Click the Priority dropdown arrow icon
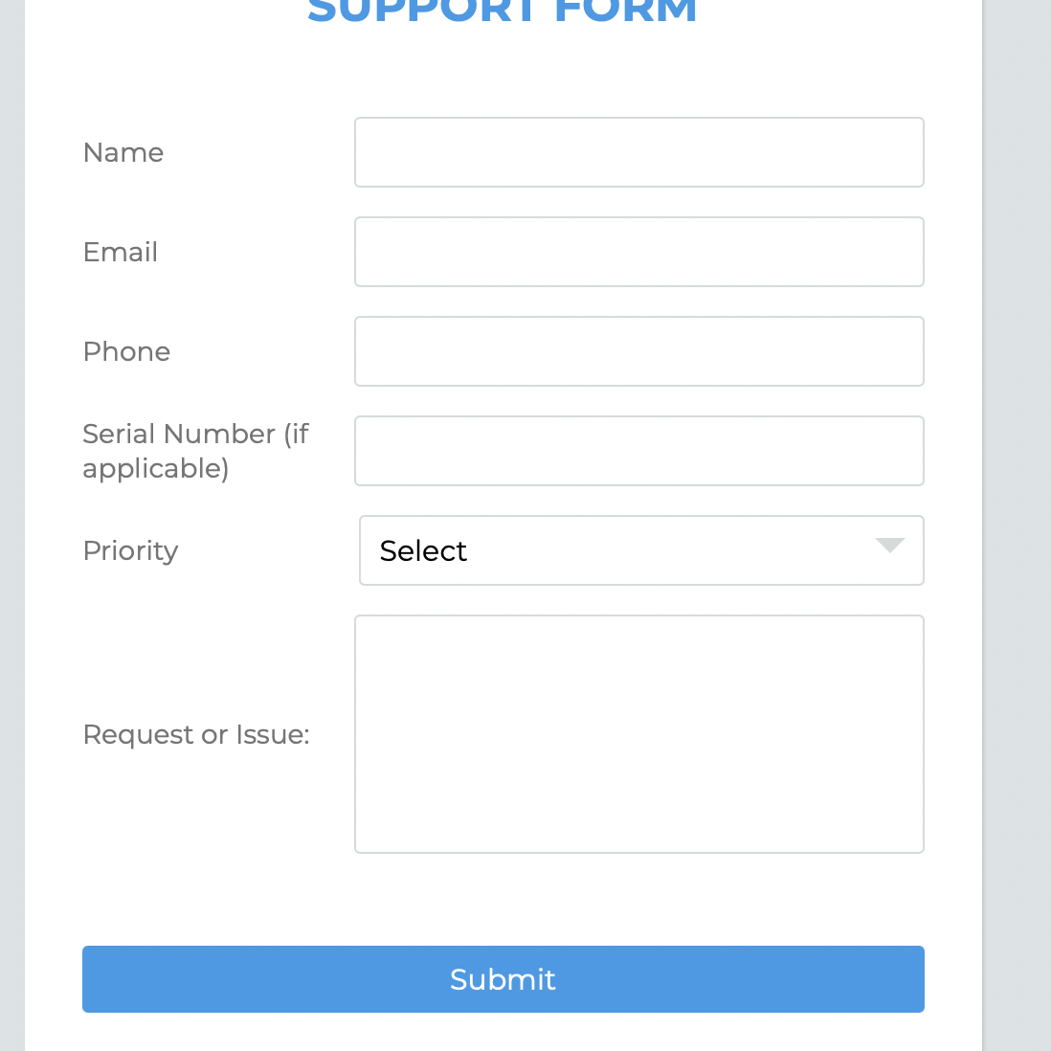Image resolution: width=1051 pixels, height=1051 pixels. tap(889, 546)
